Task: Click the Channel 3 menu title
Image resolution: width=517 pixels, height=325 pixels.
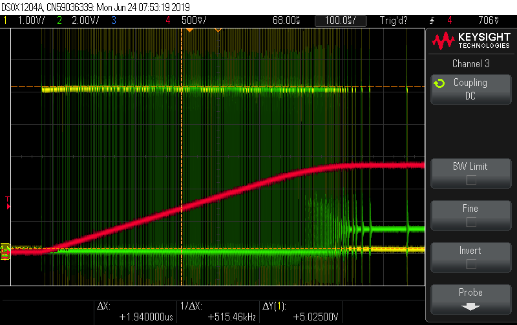Action: pyautogui.click(x=471, y=63)
